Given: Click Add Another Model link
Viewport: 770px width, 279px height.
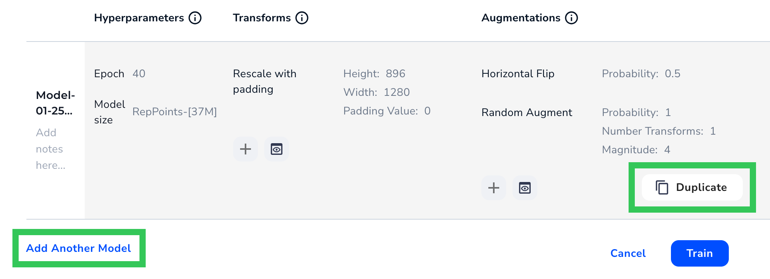Looking at the screenshot, I should click(78, 248).
